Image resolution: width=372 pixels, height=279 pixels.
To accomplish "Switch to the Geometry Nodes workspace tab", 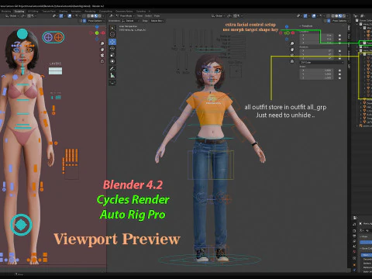I will pos(124,12).
